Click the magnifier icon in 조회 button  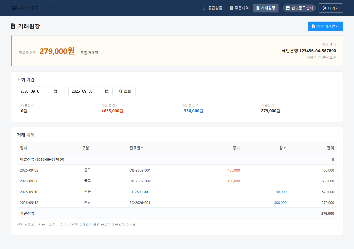121,91
